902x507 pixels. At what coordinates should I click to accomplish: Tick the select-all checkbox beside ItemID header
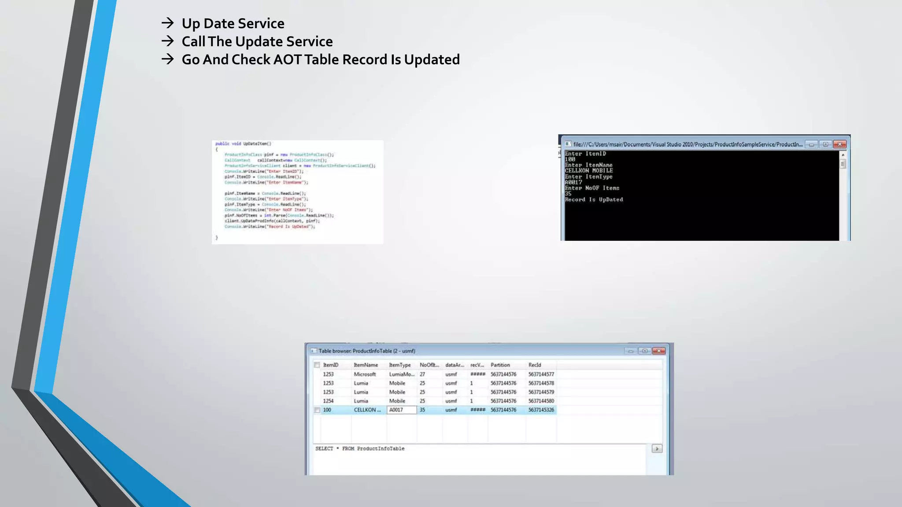pos(317,365)
